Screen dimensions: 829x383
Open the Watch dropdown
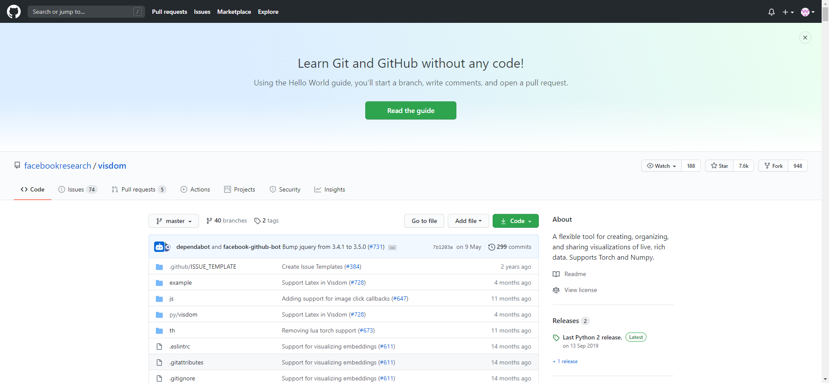coord(661,166)
